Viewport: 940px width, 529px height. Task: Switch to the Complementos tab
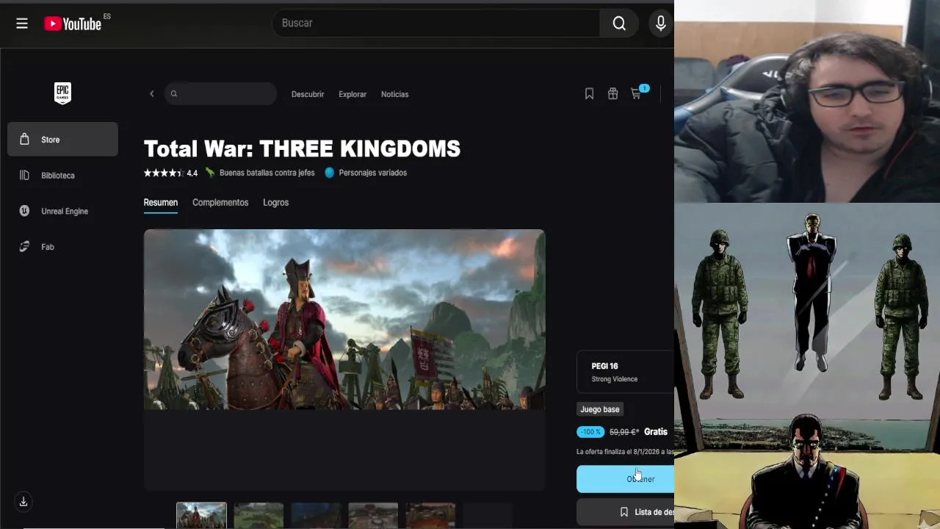[220, 203]
